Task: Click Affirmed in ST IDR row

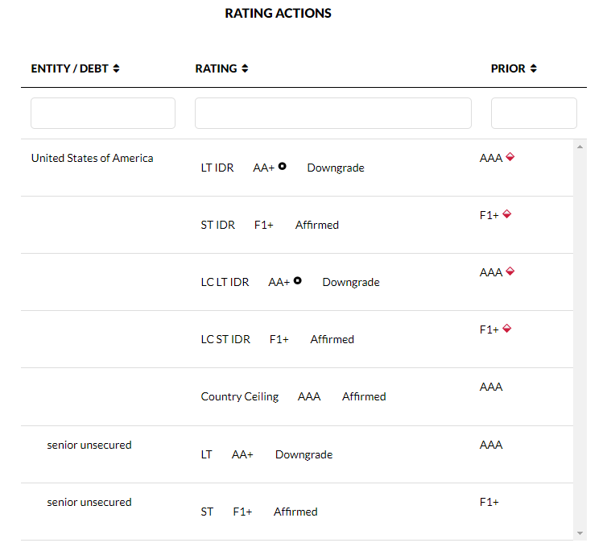Action: coord(317,225)
